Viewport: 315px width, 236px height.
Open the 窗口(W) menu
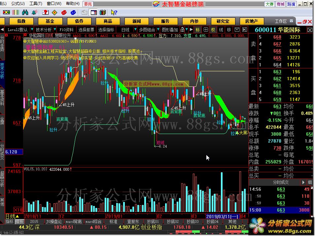(54, 4)
